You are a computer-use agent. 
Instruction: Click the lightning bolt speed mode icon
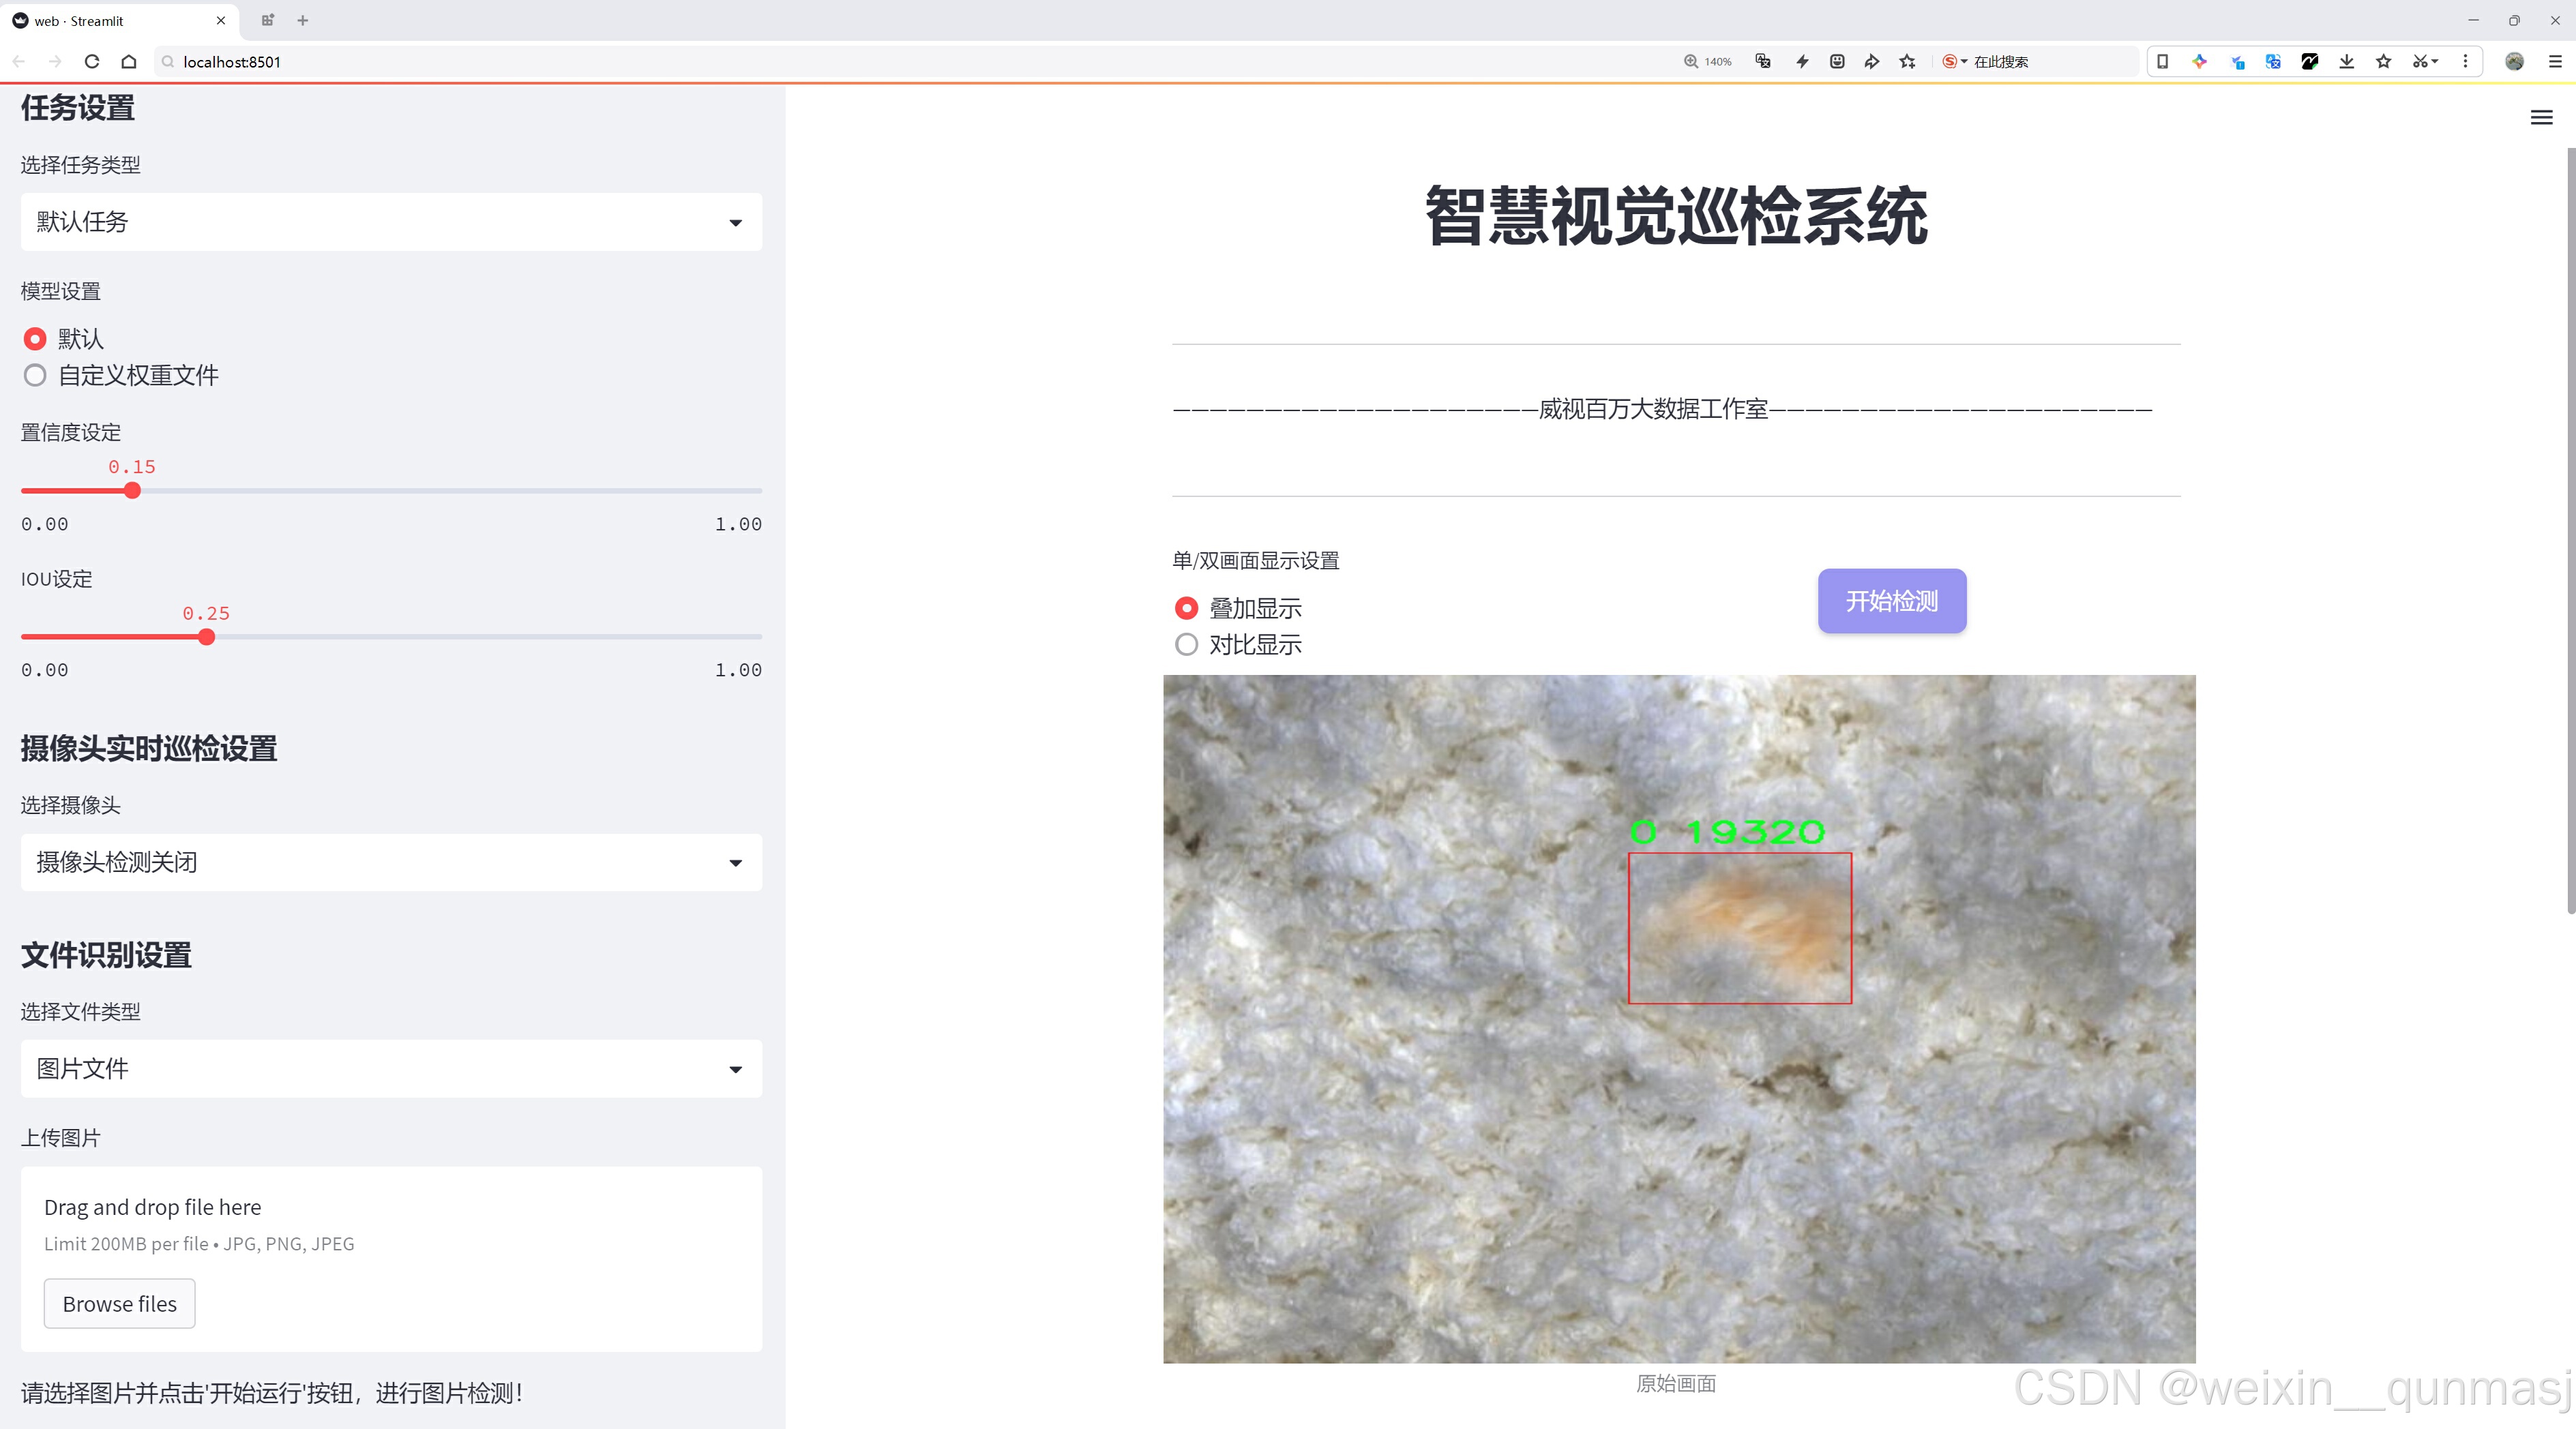tap(1802, 62)
